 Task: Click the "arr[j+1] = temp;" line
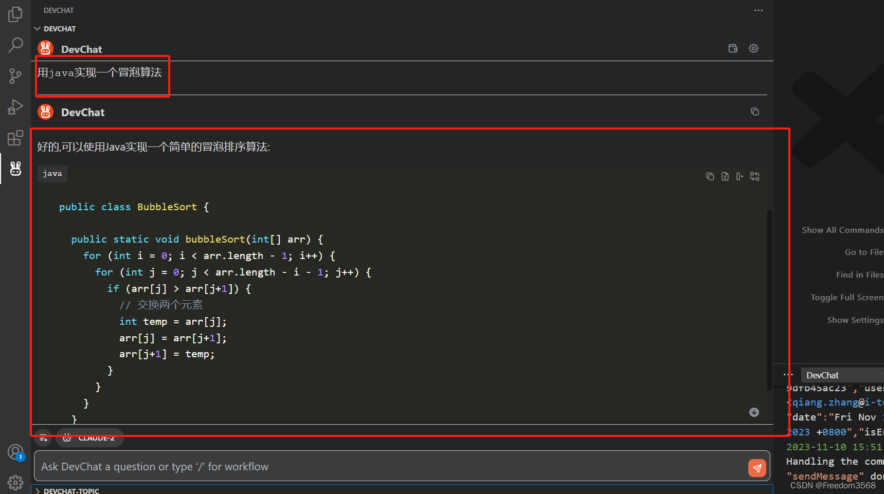[x=167, y=354]
